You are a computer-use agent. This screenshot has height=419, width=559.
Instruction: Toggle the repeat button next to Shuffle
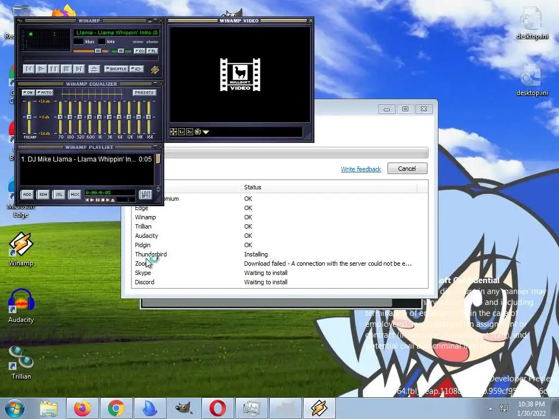tap(136, 69)
